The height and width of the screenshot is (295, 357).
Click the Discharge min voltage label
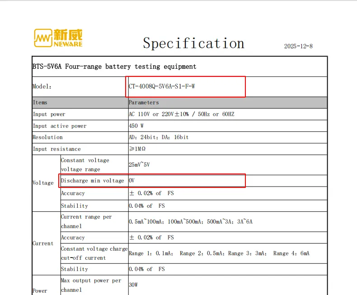(93, 181)
